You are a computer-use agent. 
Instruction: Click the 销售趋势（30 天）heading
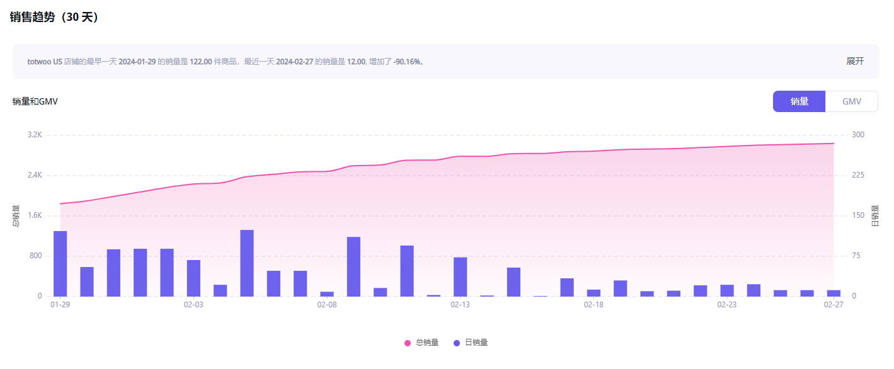click(x=54, y=17)
